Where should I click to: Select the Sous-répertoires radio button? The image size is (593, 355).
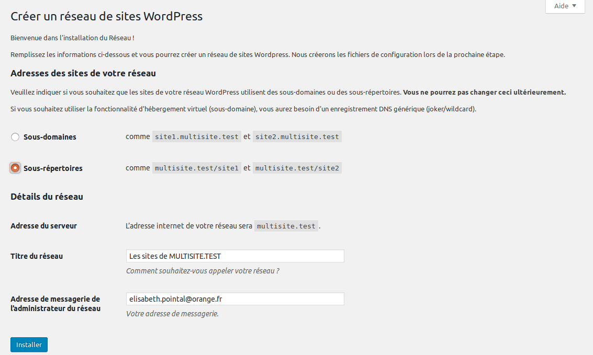point(15,168)
